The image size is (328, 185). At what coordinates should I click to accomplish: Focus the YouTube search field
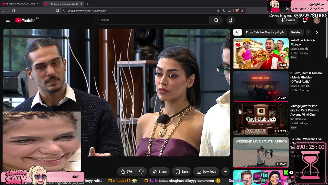pos(152,20)
